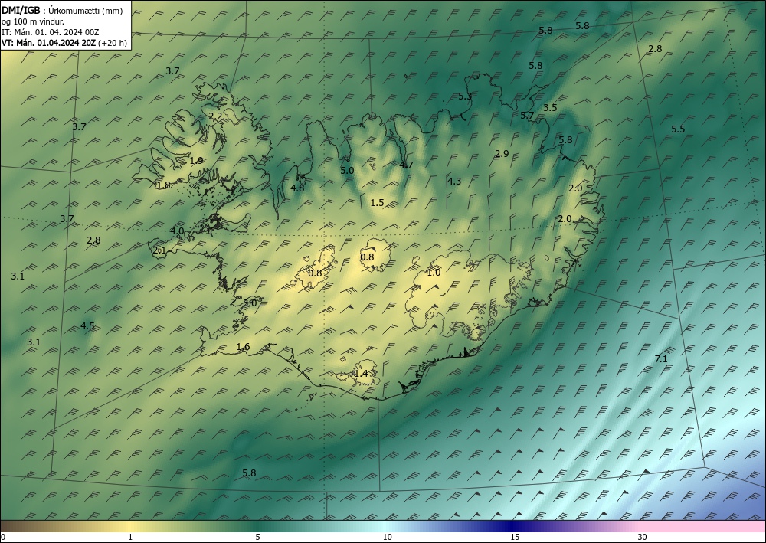This screenshot has width=766, height=543.
Task: Click the colour scale tick label 10
Action: click(387, 538)
